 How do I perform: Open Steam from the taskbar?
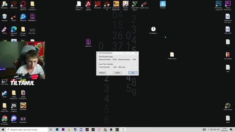tap(75, 129)
